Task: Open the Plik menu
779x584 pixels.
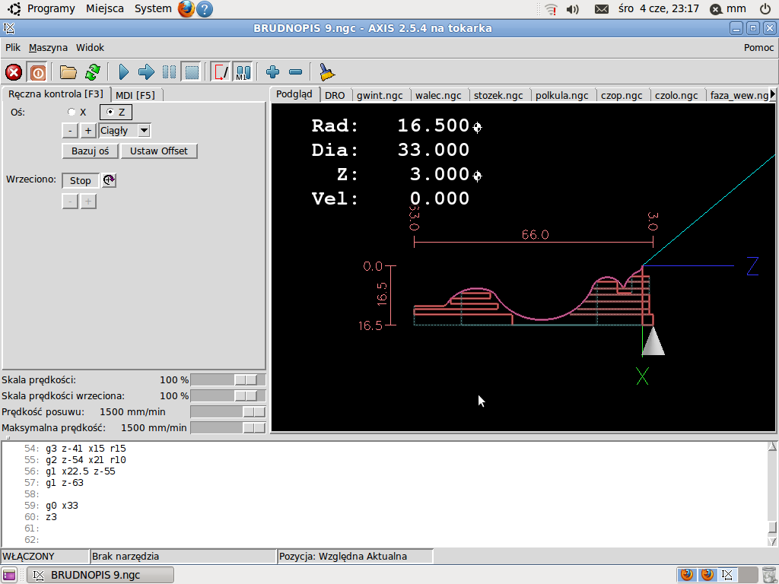Action: click(x=13, y=48)
